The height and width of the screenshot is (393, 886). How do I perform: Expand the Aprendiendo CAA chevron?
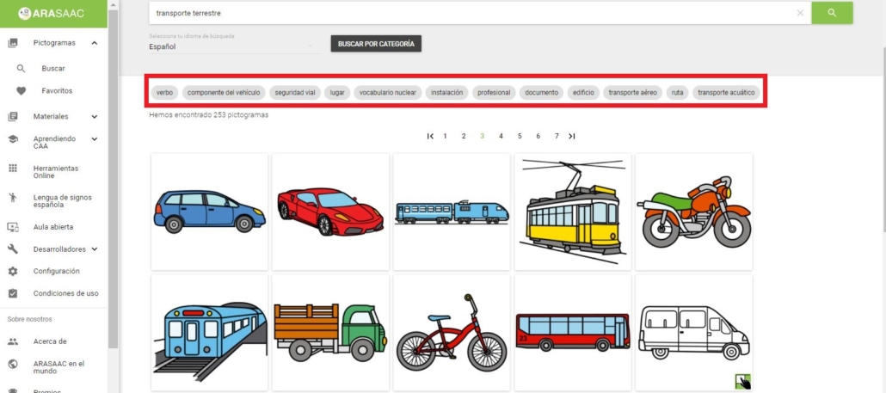point(95,139)
